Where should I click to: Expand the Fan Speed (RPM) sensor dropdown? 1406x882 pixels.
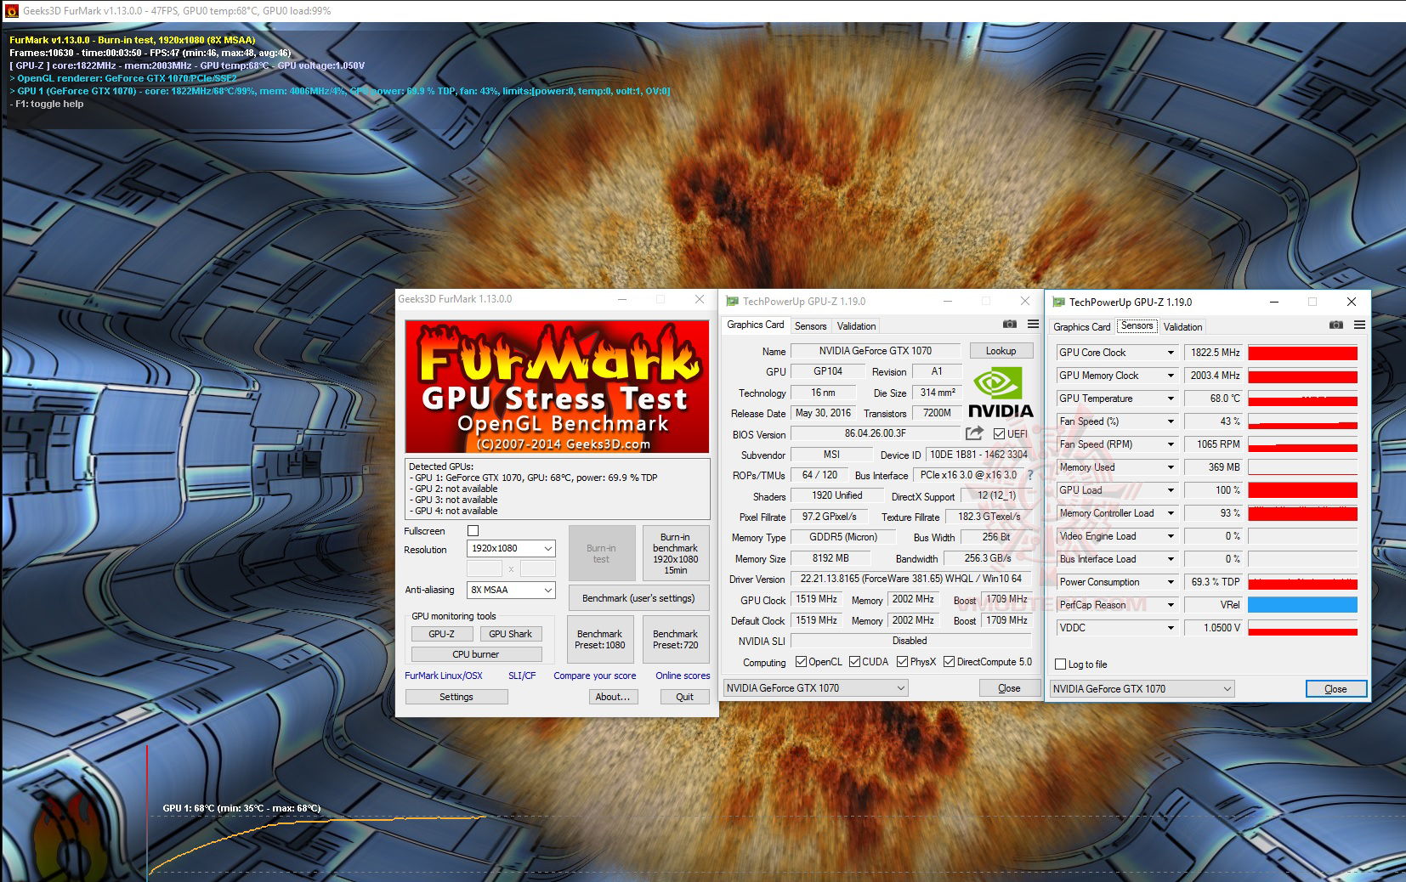(x=1171, y=444)
